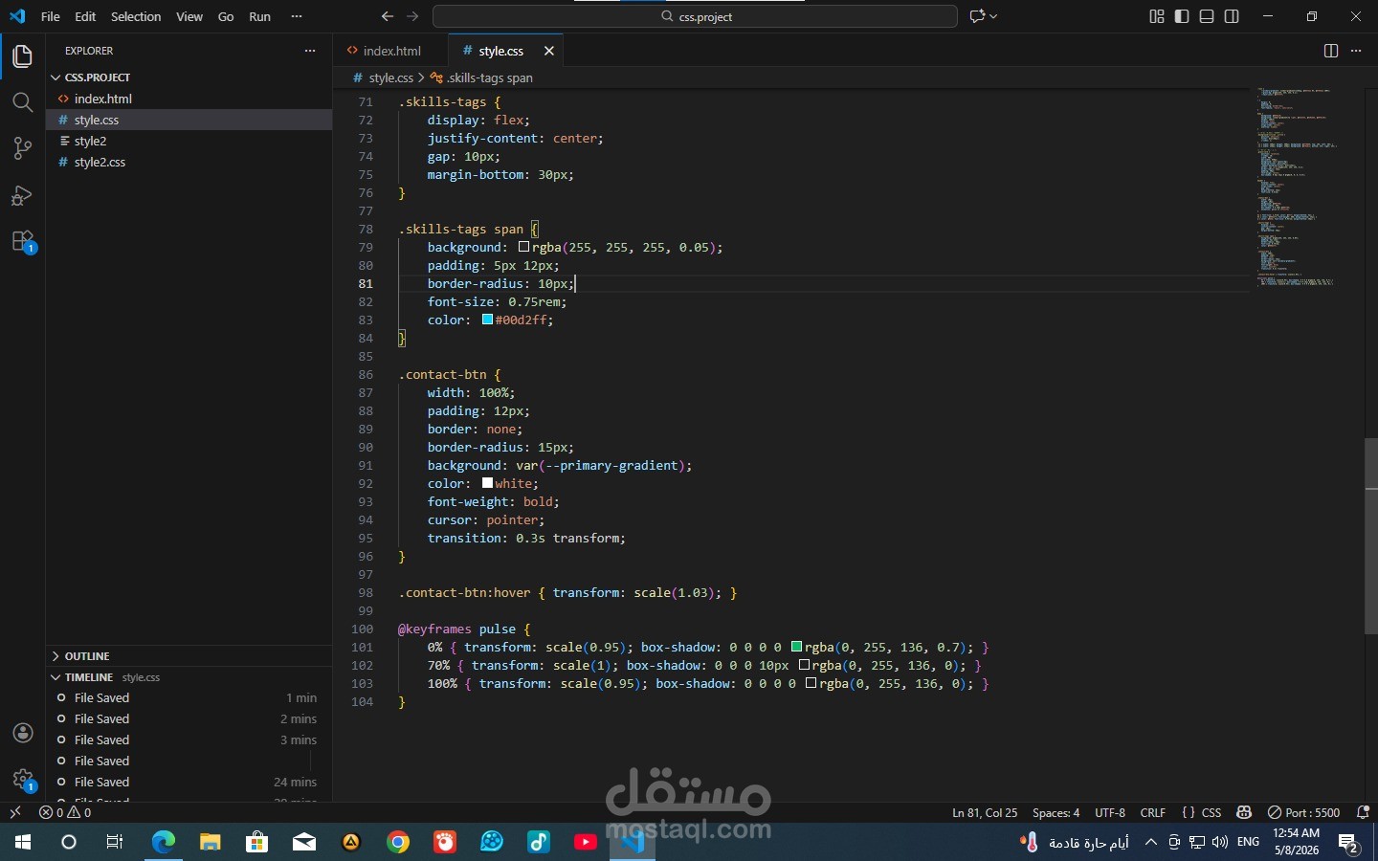Open the Extensions view

22,242
